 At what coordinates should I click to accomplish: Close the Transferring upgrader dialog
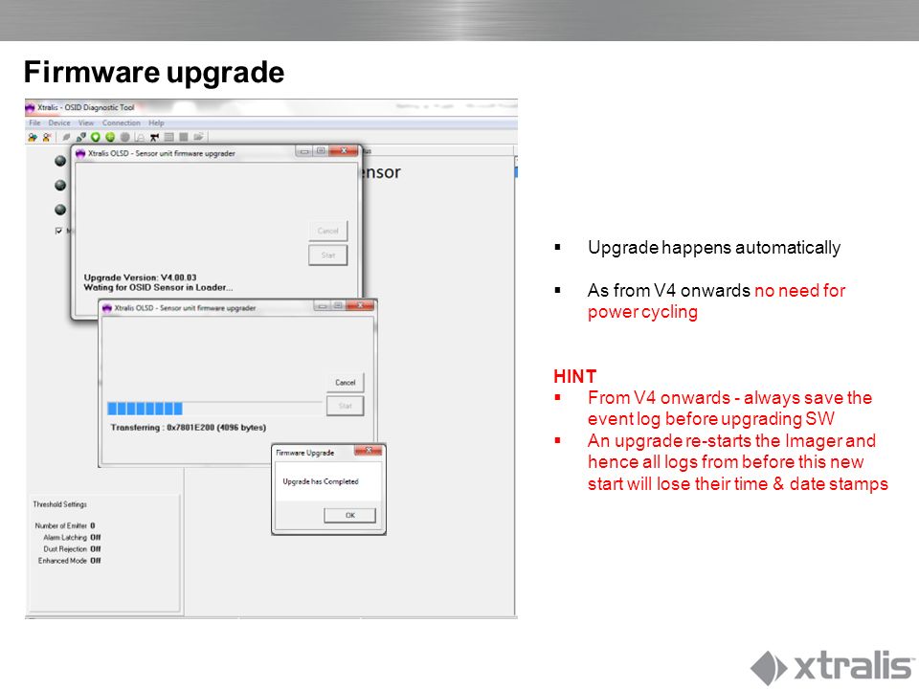pos(361,306)
